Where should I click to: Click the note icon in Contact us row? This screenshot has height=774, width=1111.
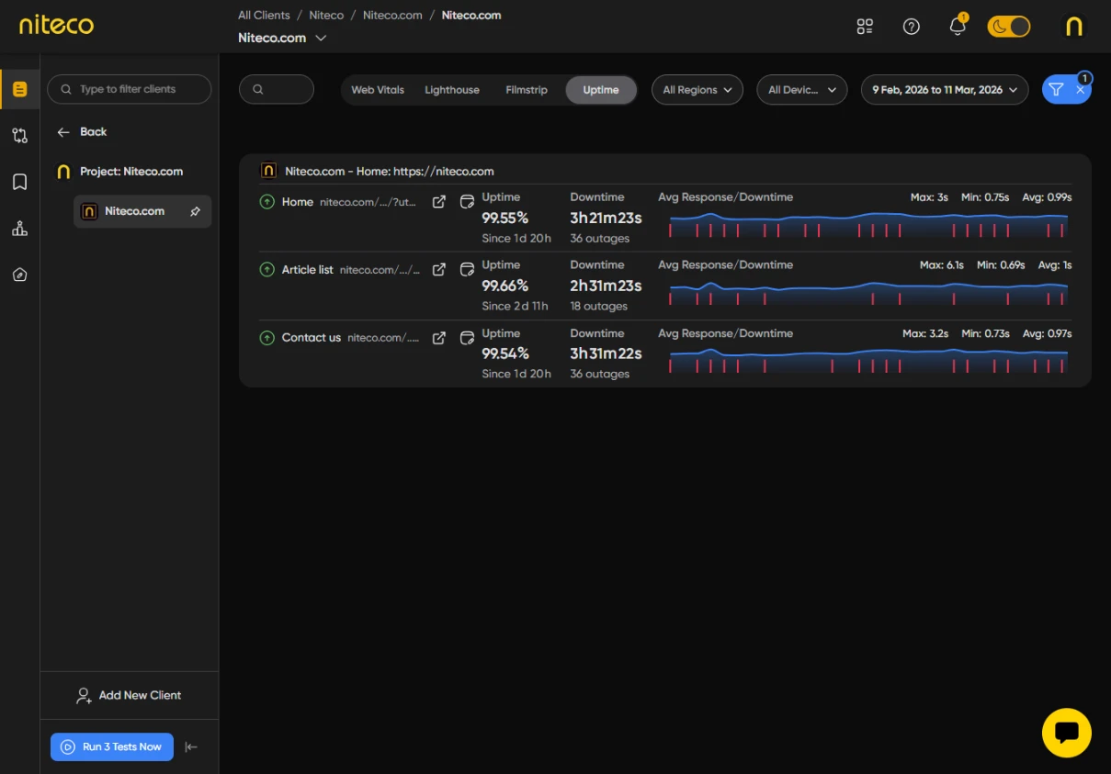467,338
